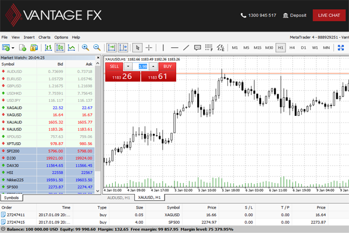Screen dimensions: 349x233
Task: Open the Insert menu
Action: point(29,37)
